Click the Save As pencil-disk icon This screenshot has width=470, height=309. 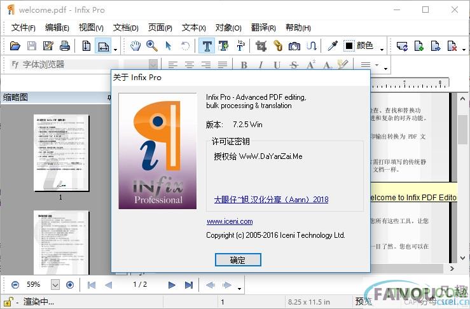point(48,46)
